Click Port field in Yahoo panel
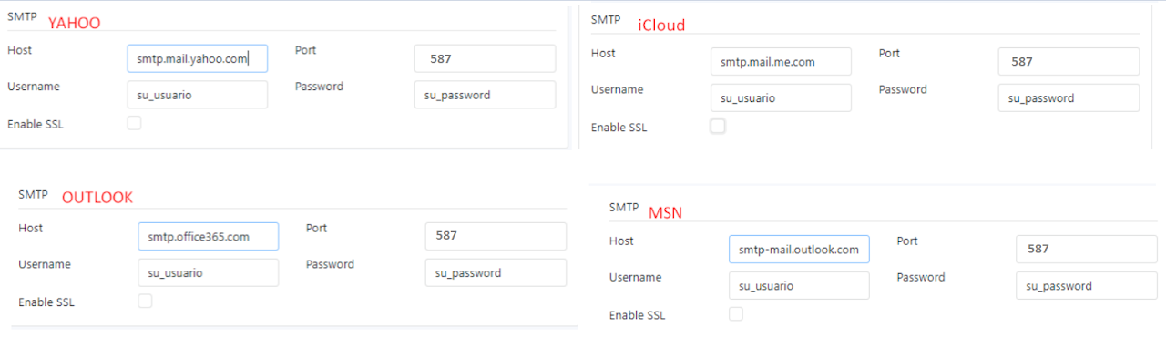Screen dimensions: 1166x338 tap(485, 59)
